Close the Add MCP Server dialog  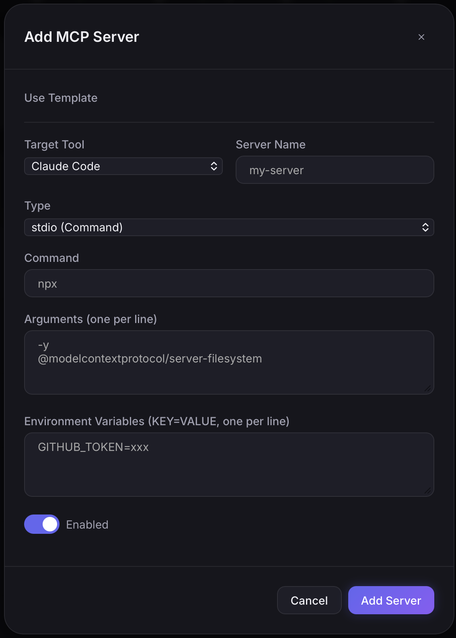pos(421,37)
